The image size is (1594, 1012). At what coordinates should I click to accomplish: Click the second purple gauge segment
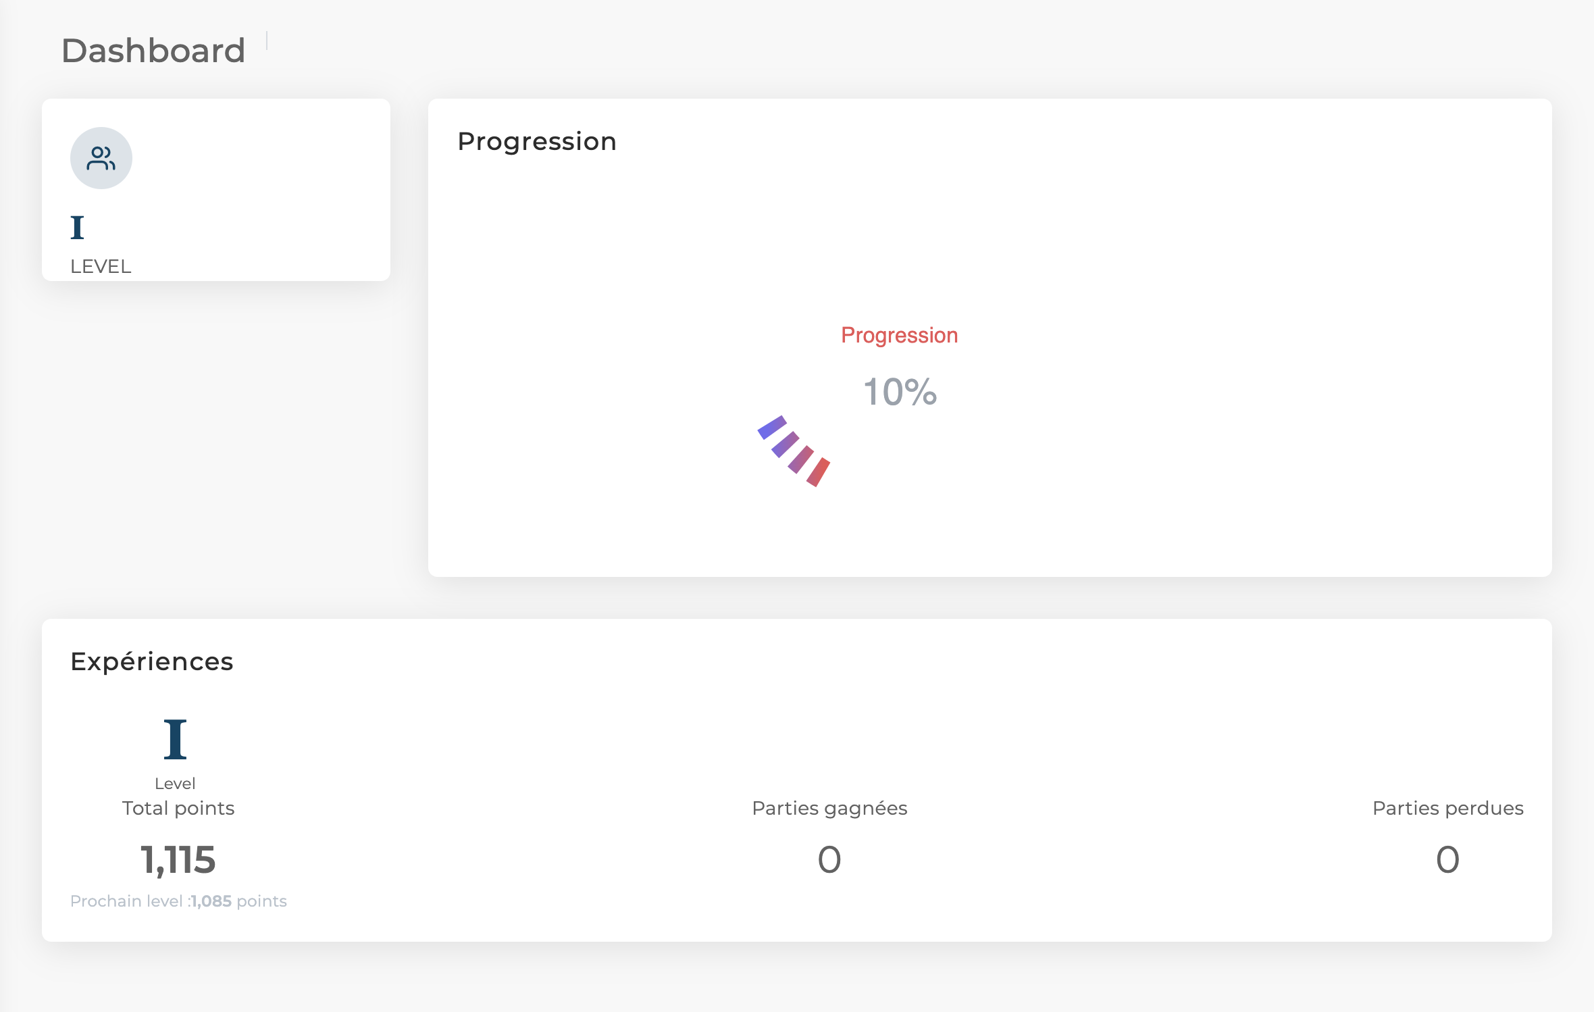click(786, 445)
